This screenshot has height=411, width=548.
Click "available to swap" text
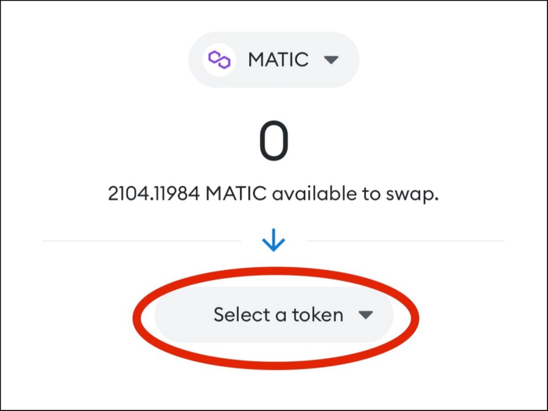(x=356, y=196)
